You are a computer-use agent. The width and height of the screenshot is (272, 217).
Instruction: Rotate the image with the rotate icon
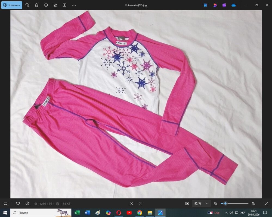tap(27, 5)
